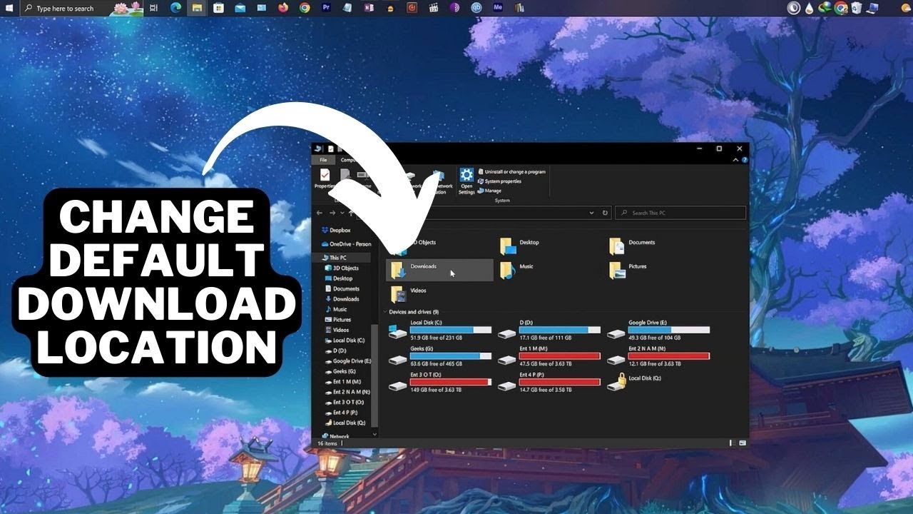
Task: Select Ent 2 N A M (N:) drive tile
Action: tap(658, 356)
